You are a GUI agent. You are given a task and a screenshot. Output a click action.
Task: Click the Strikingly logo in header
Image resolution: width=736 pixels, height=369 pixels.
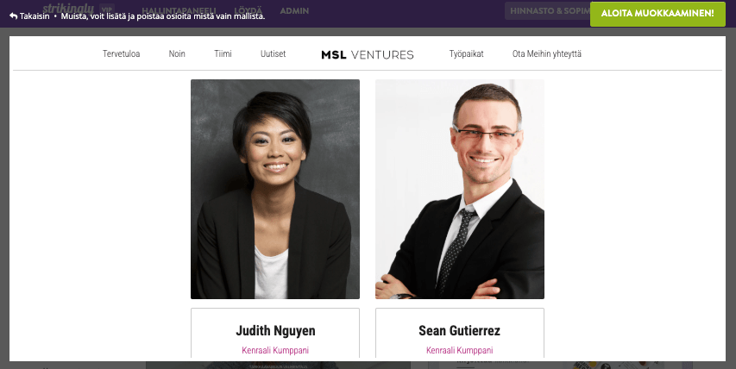pyautogui.click(x=68, y=8)
